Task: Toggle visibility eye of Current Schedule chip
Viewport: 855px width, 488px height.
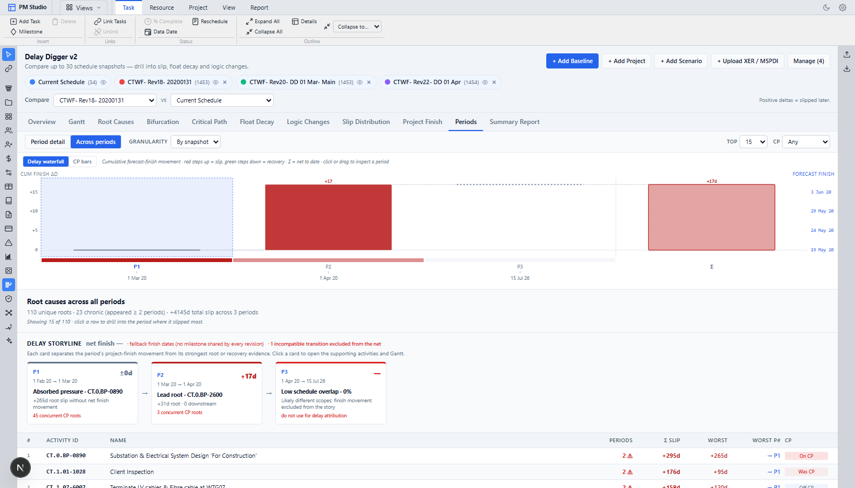Action: [x=104, y=83]
